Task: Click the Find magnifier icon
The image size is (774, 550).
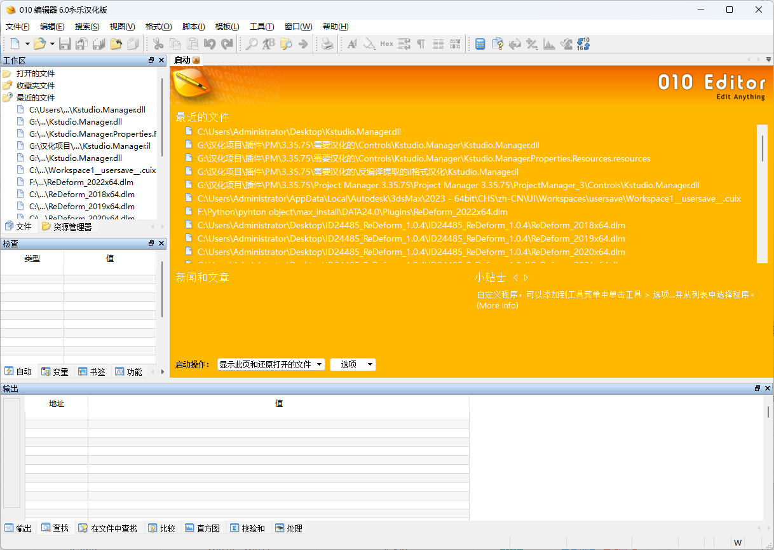Action: pos(252,44)
